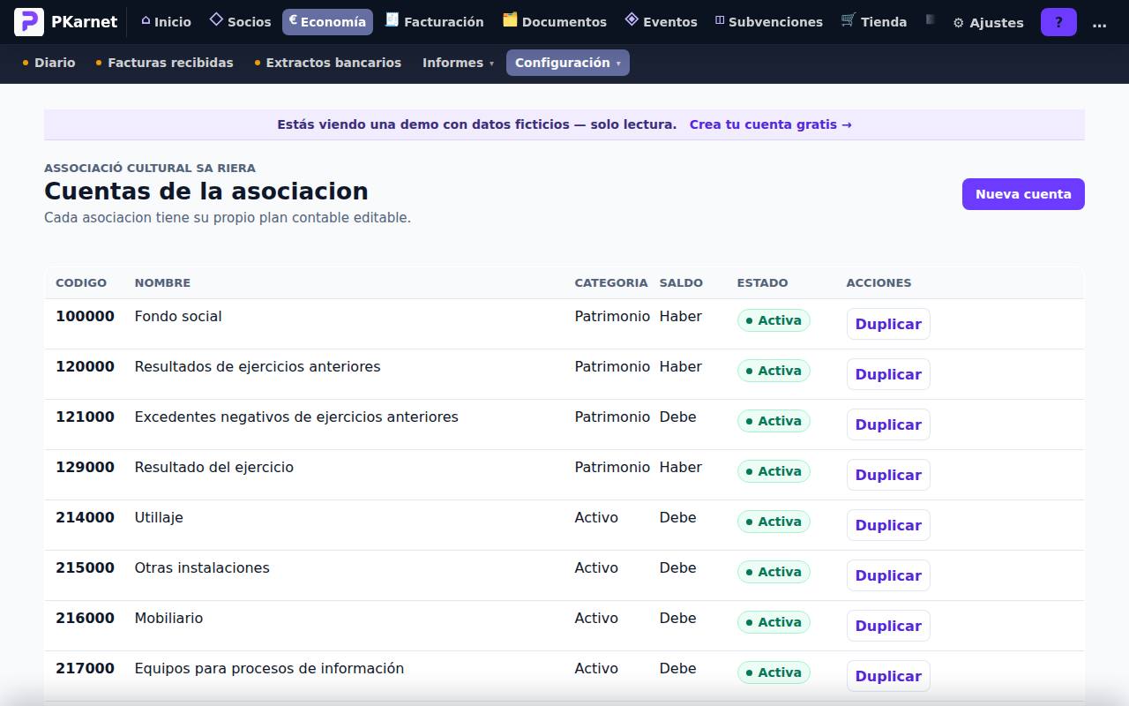This screenshot has width=1129, height=706.
Task: Click the ACCIONES column header
Action: tap(879, 283)
